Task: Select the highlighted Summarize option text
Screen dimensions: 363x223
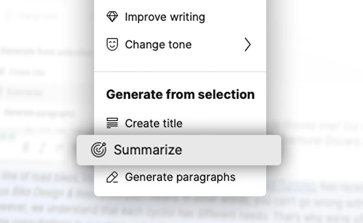Action: 148,150
